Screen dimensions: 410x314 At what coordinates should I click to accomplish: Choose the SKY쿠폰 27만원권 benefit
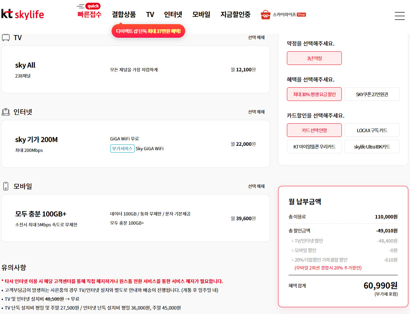[x=372, y=94]
